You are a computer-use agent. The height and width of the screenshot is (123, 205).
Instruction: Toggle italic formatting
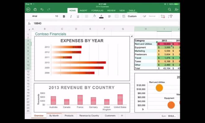(x=71, y=16)
